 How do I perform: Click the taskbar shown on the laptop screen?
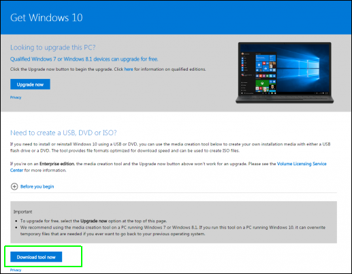(x=285, y=93)
